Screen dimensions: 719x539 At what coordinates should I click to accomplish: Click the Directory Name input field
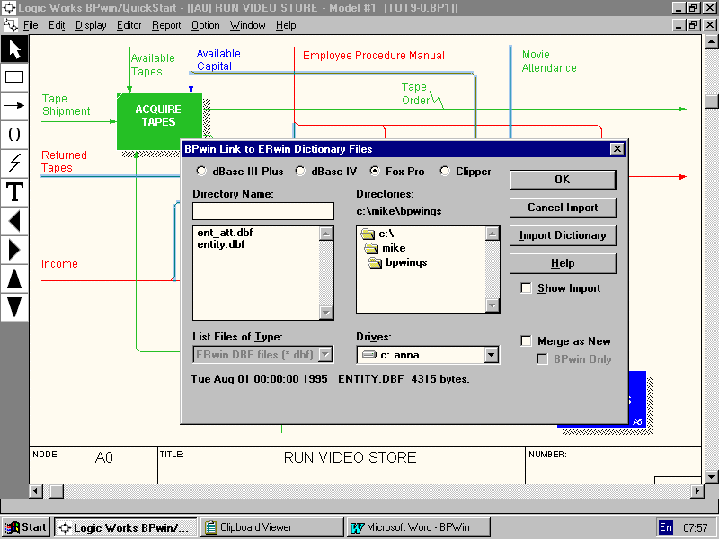click(263, 211)
